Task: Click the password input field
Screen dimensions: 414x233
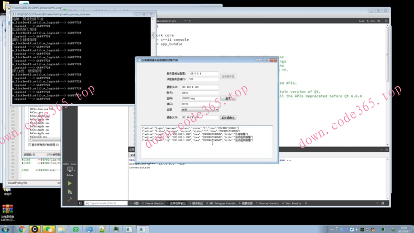Action: pos(200,98)
